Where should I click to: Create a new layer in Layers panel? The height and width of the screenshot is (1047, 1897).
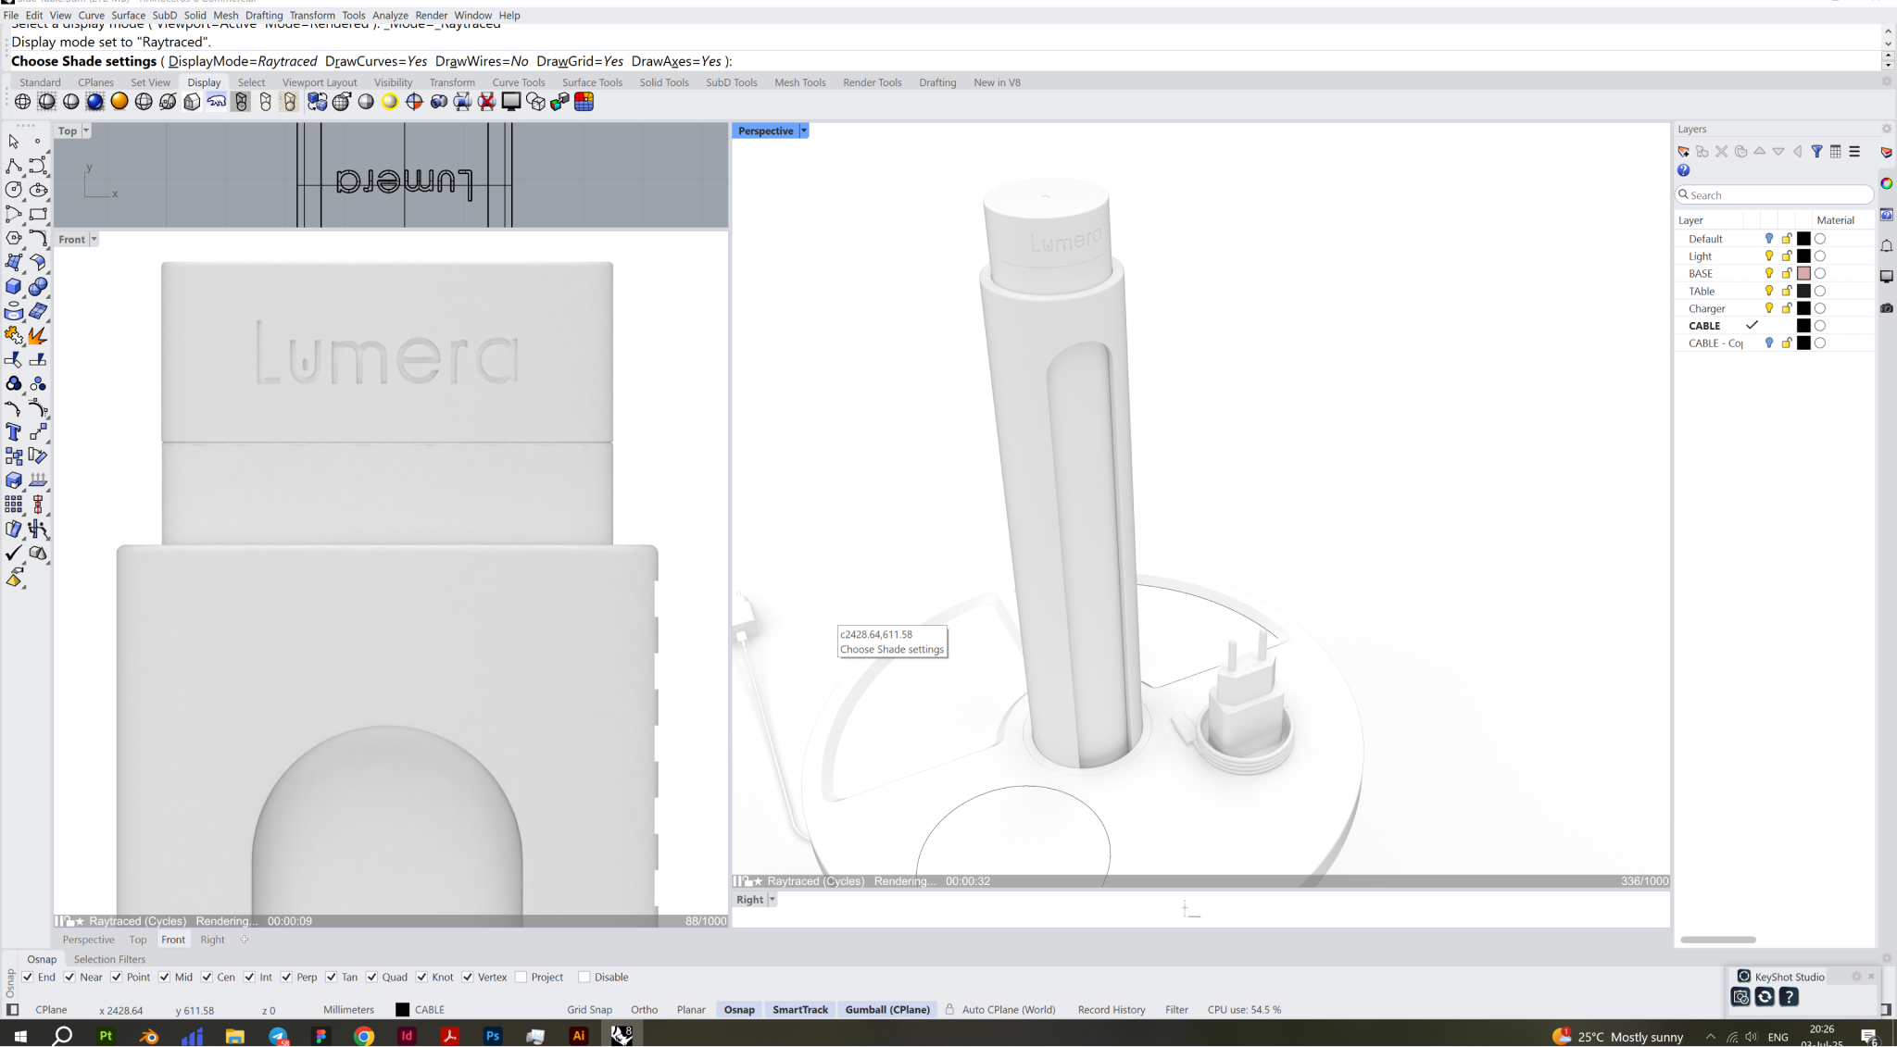click(x=1683, y=152)
